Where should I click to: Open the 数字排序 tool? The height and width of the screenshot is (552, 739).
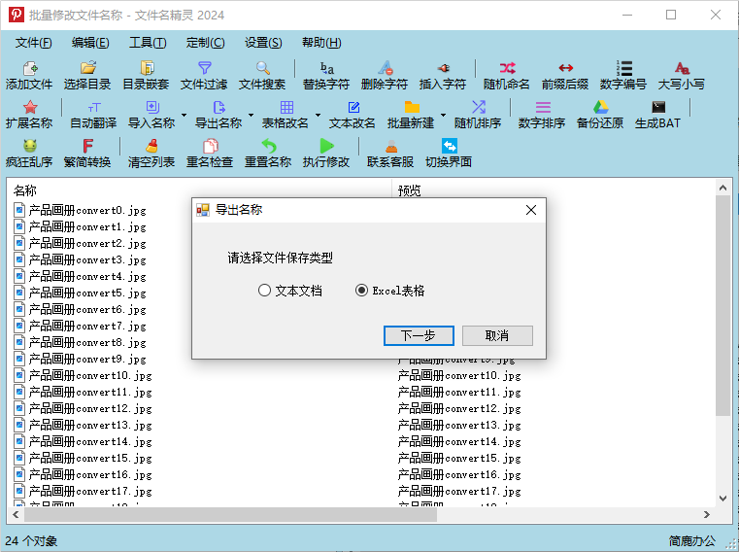pyautogui.click(x=542, y=115)
